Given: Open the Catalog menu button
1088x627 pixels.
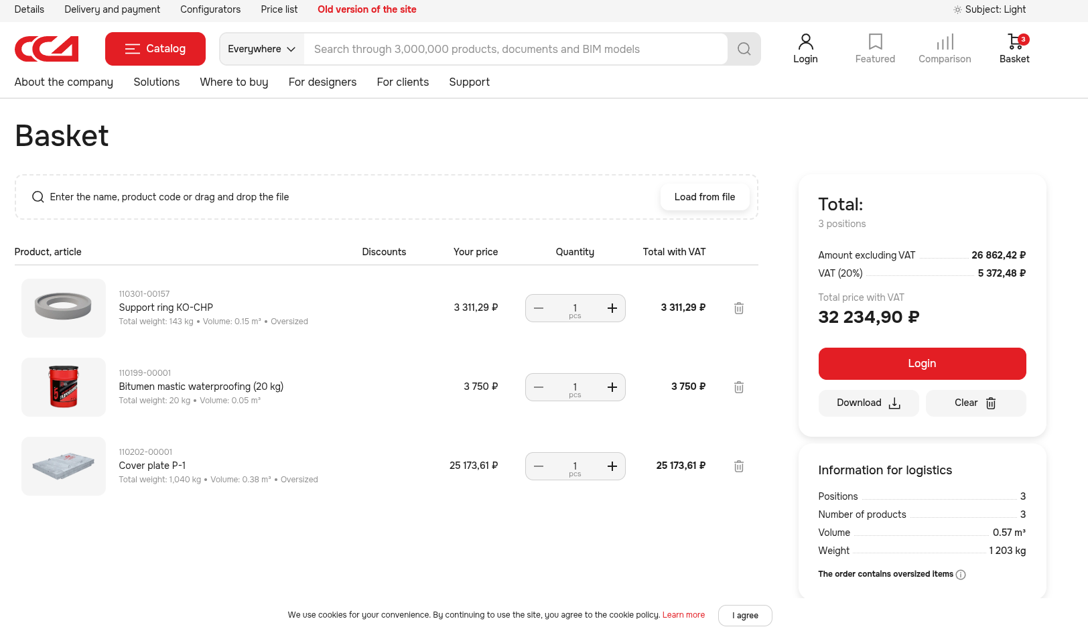Looking at the screenshot, I should coord(155,49).
